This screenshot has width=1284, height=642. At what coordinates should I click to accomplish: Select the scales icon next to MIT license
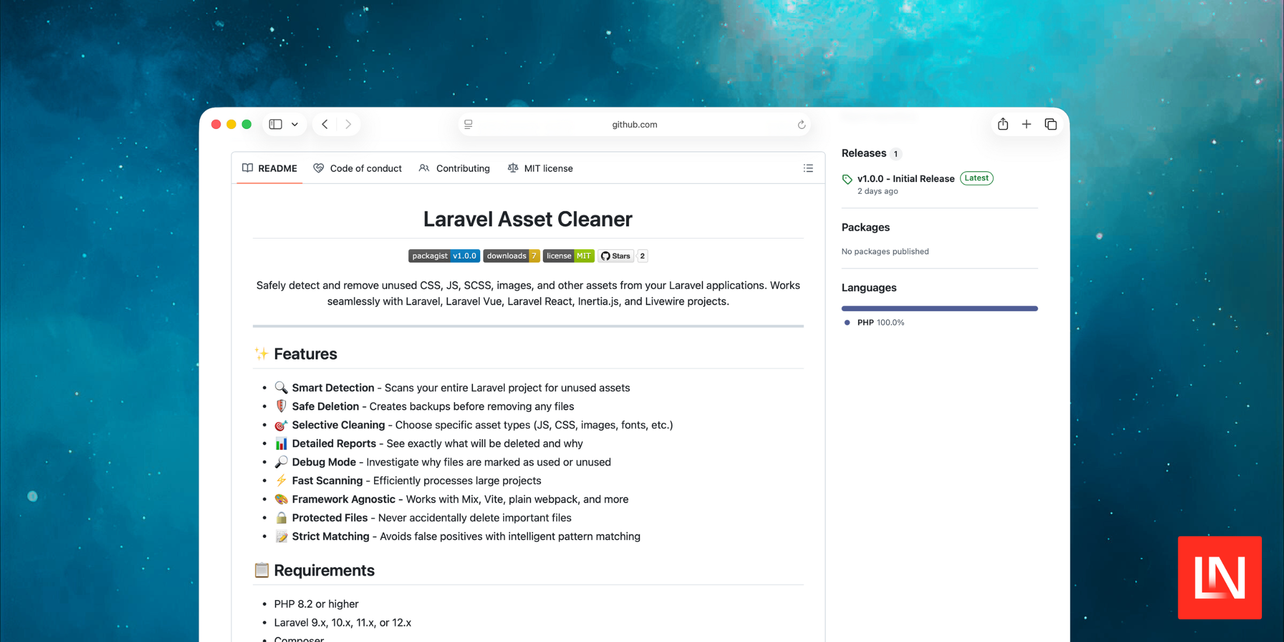[x=513, y=168]
